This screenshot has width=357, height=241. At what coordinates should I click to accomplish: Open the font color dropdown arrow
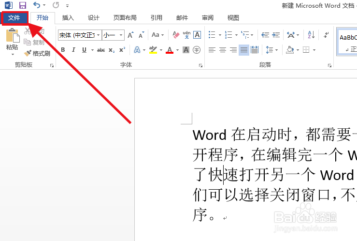point(177,50)
